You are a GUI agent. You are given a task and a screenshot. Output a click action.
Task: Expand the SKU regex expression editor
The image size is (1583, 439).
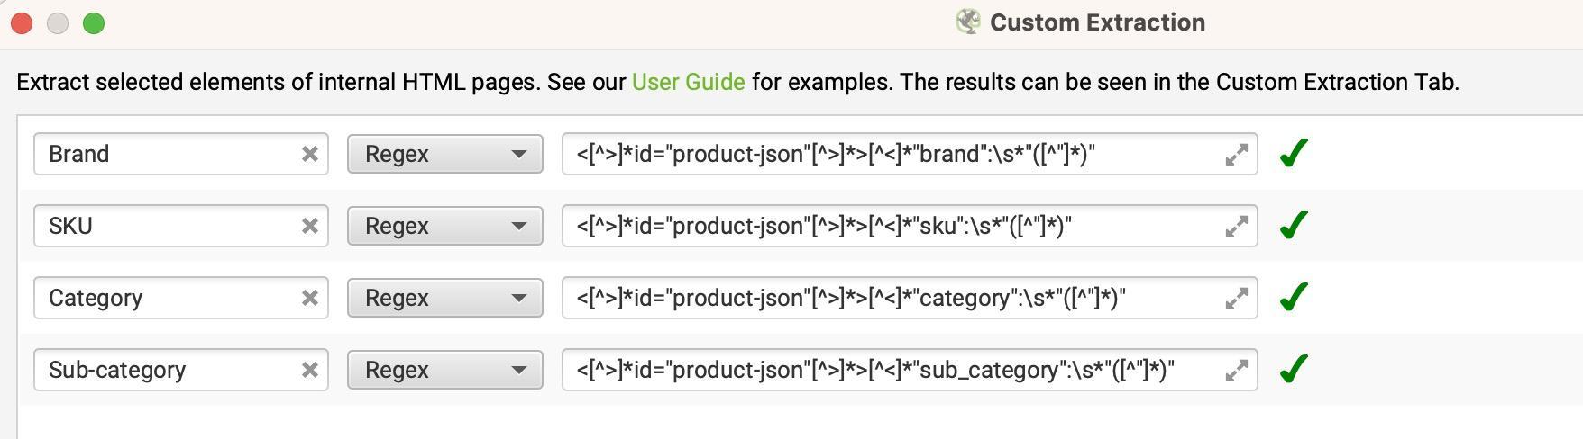tap(1236, 227)
